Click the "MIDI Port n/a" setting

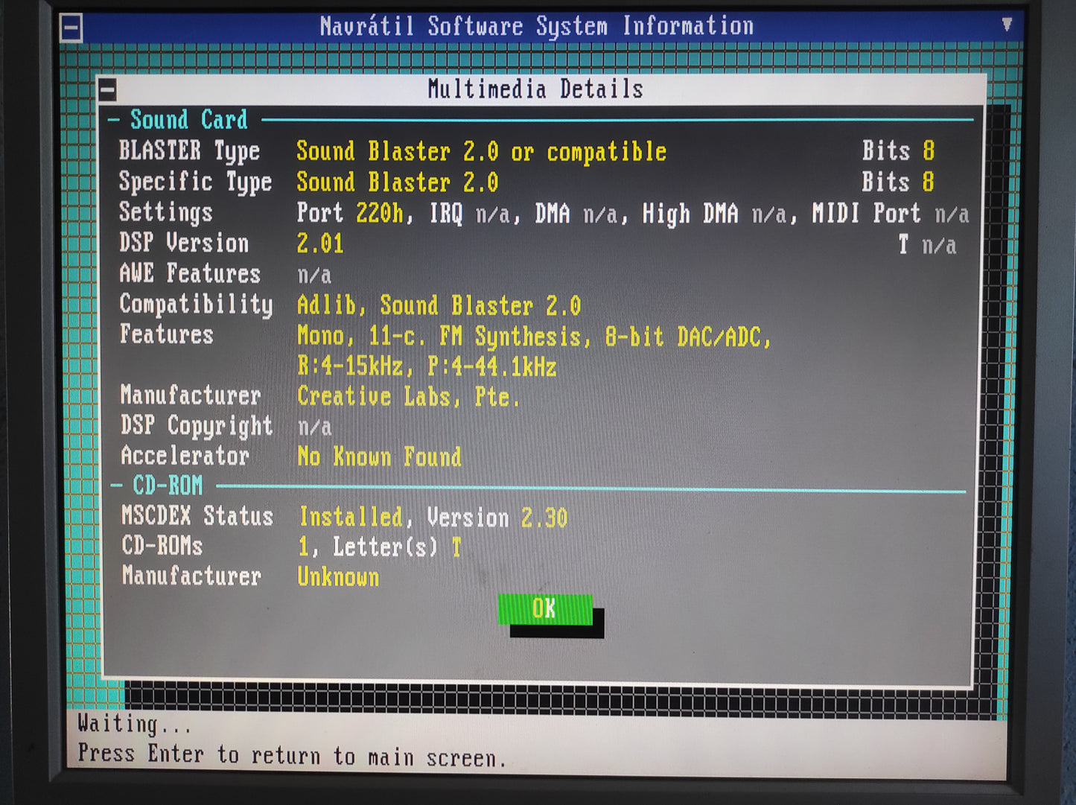(x=891, y=214)
